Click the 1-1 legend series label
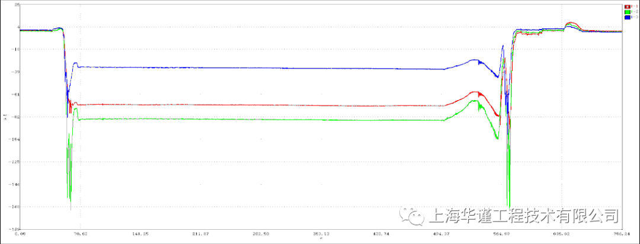Image resolution: width=640 pixels, height=244 pixels. click(634, 7)
